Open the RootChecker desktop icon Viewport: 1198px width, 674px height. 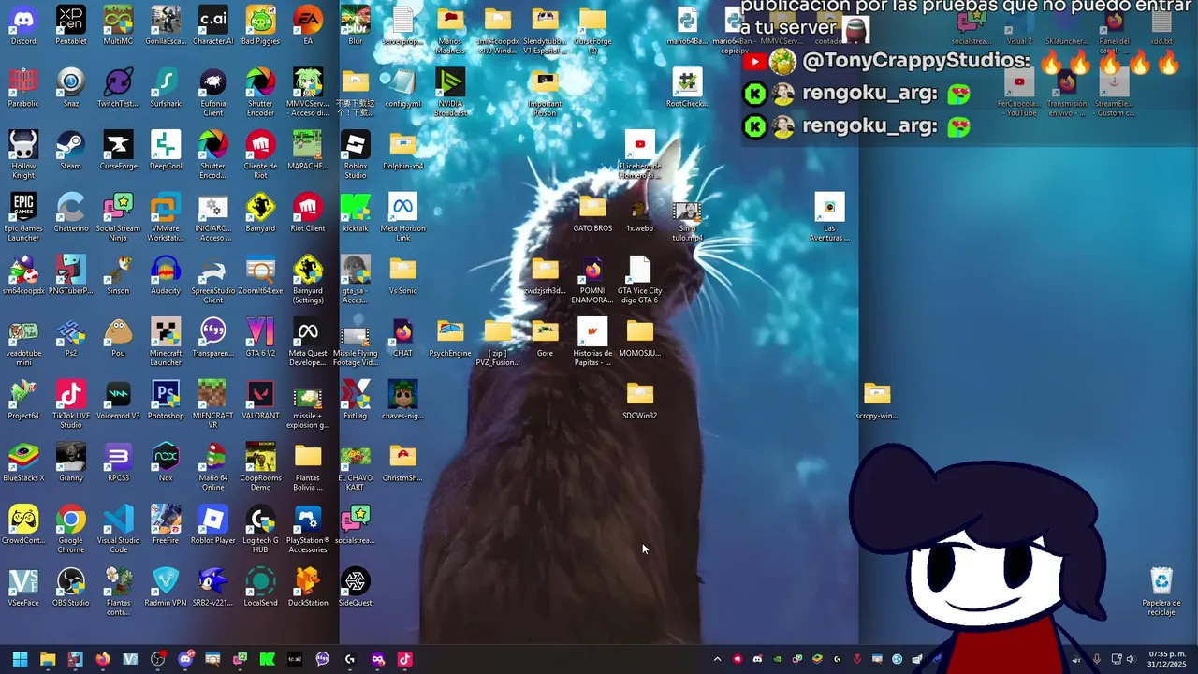[687, 88]
